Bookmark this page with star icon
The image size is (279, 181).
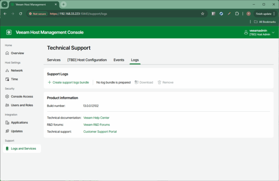click(x=202, y=14)
